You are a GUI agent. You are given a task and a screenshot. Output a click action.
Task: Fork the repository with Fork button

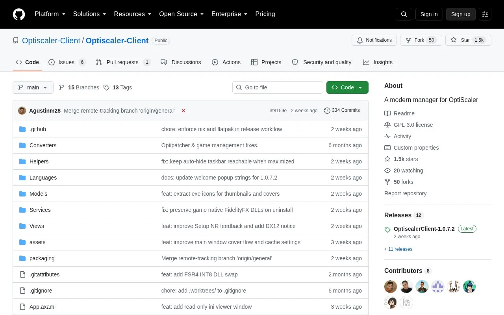(x=421, y=40)
